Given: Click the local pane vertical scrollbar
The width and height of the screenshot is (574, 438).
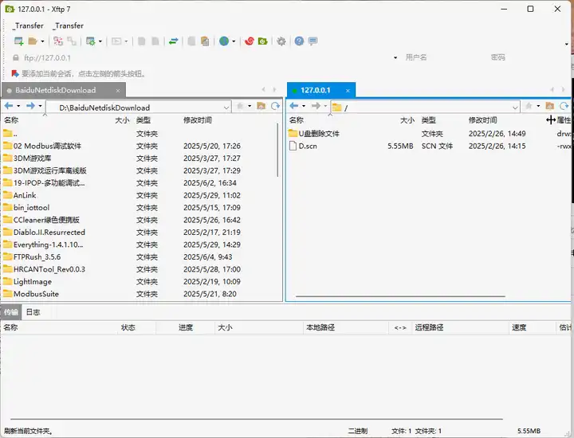Looking at the screenshot, I should pyautogui.click(x=278, y=150).
